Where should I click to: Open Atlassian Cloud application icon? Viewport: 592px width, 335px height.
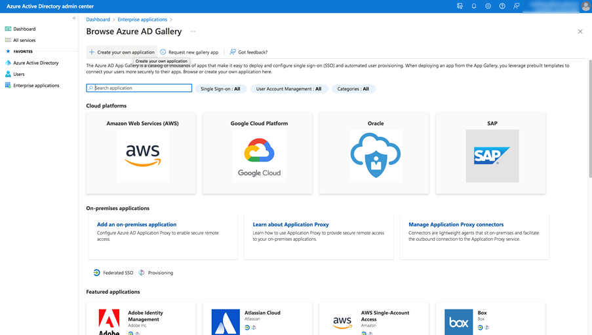click(x=226, y=322)
